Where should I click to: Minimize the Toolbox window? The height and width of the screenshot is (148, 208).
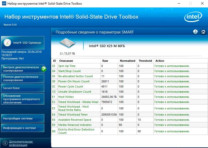click(x=179, y=4)
